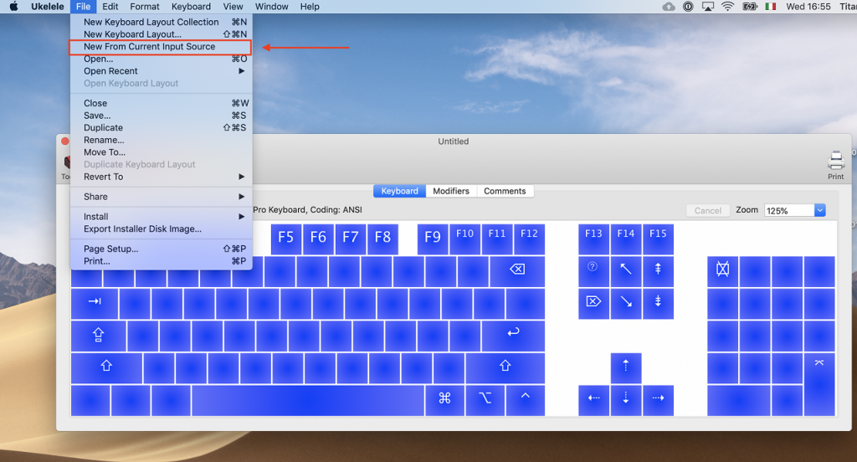Select the Forward Delete key icon
Viewport: 857px width, 462px height.
point(593,301)
